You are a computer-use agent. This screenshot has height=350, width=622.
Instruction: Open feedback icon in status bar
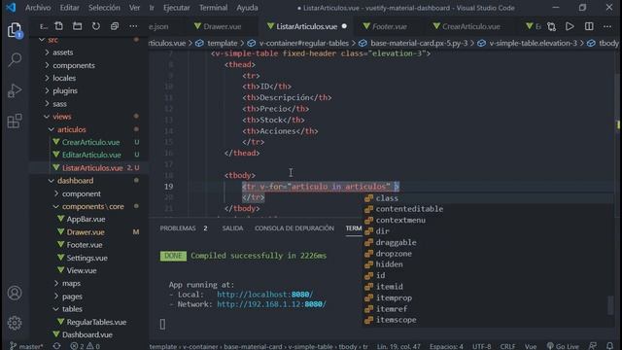[x=593, y=346]
